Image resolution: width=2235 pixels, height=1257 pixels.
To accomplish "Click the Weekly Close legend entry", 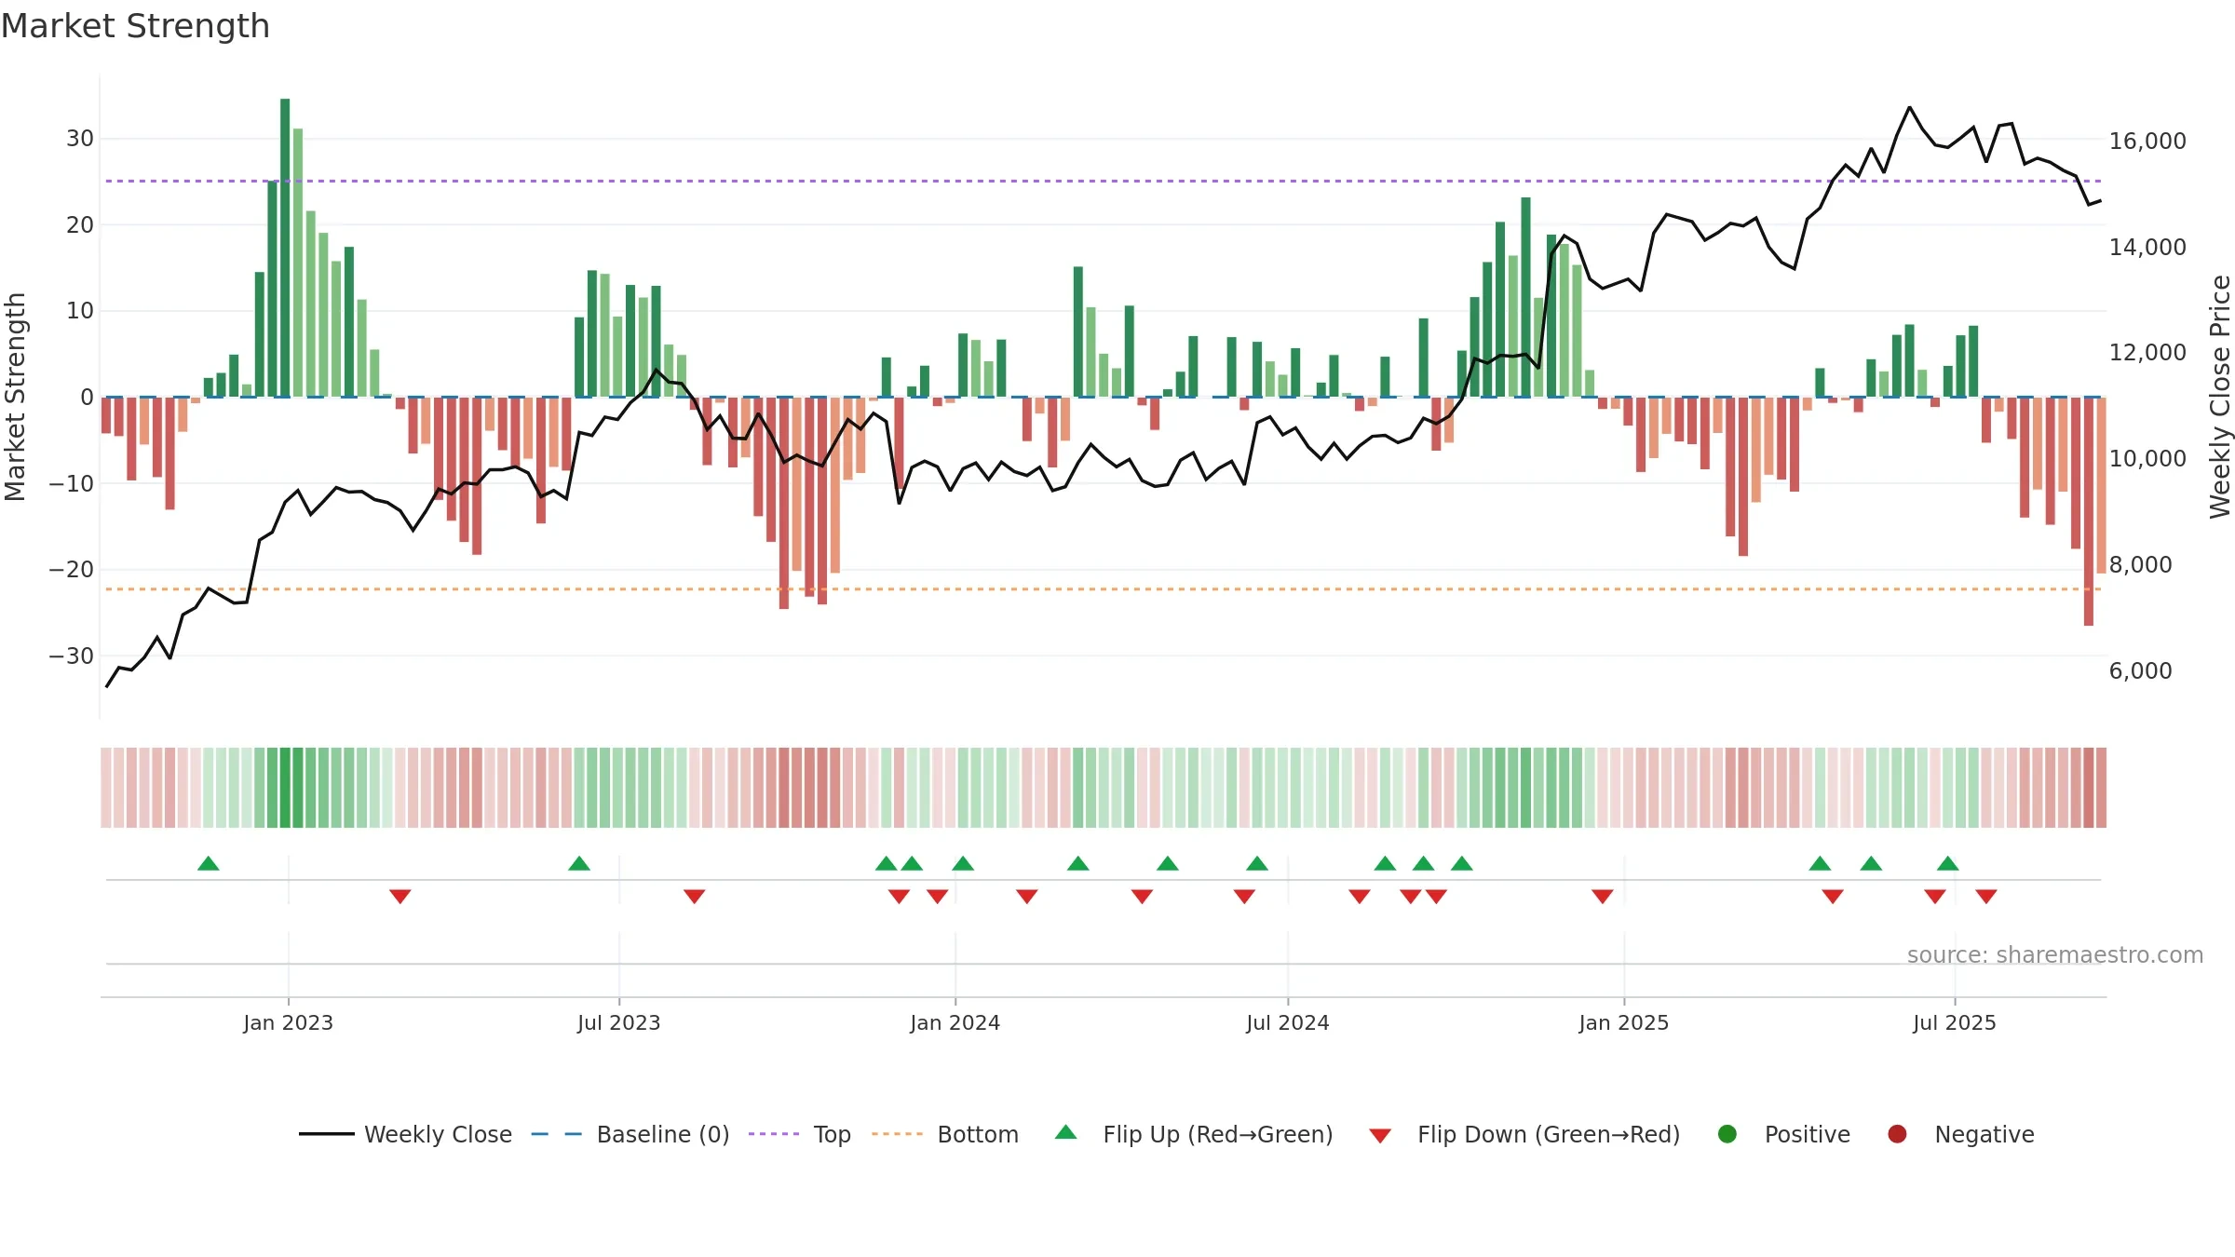I will [405, 1134].
